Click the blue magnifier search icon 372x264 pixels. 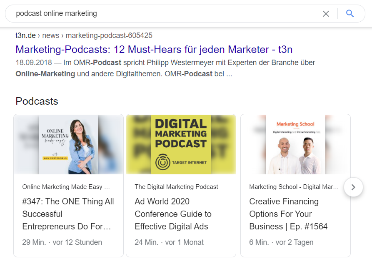point(350,13)
